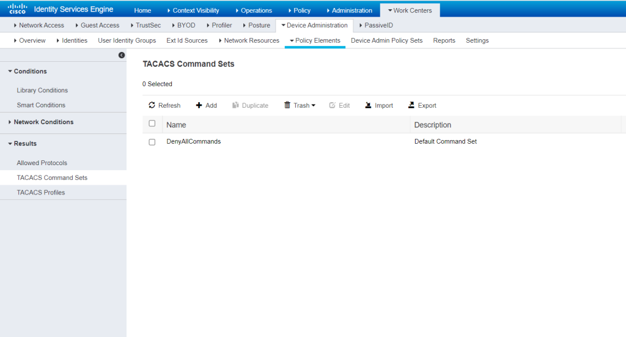Open Network Resources menu
The width and height of the screenshot is (626, 337).
pyautogui.click(x=249, y=40)
